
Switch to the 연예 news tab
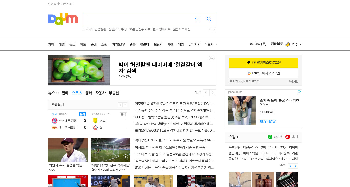[65, 93]
